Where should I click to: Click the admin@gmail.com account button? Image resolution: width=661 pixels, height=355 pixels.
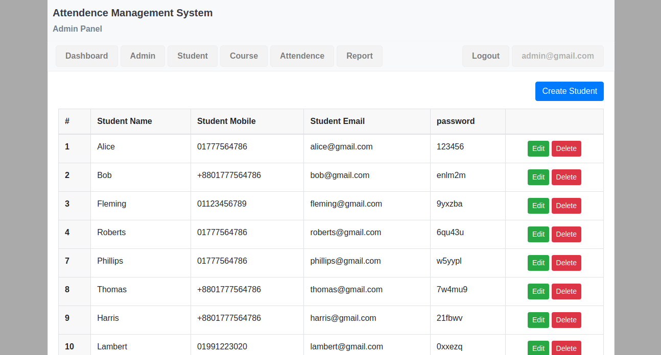click(557, 56)
